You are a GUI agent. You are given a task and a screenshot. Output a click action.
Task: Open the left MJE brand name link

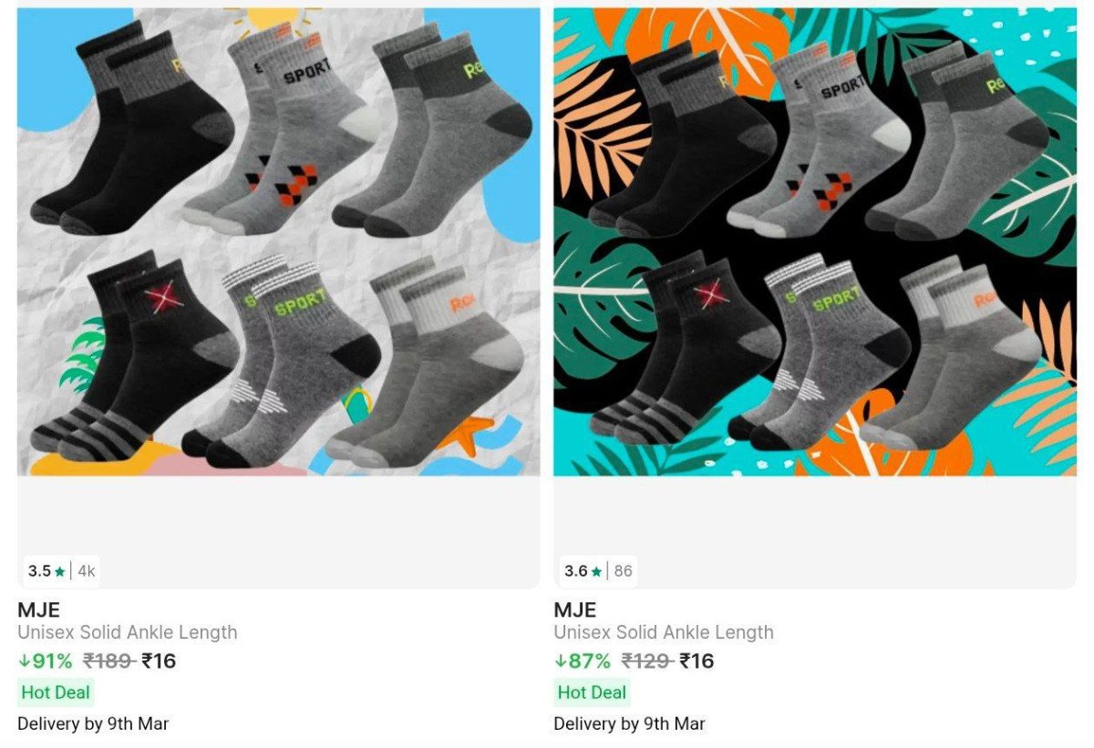(38, 610)
